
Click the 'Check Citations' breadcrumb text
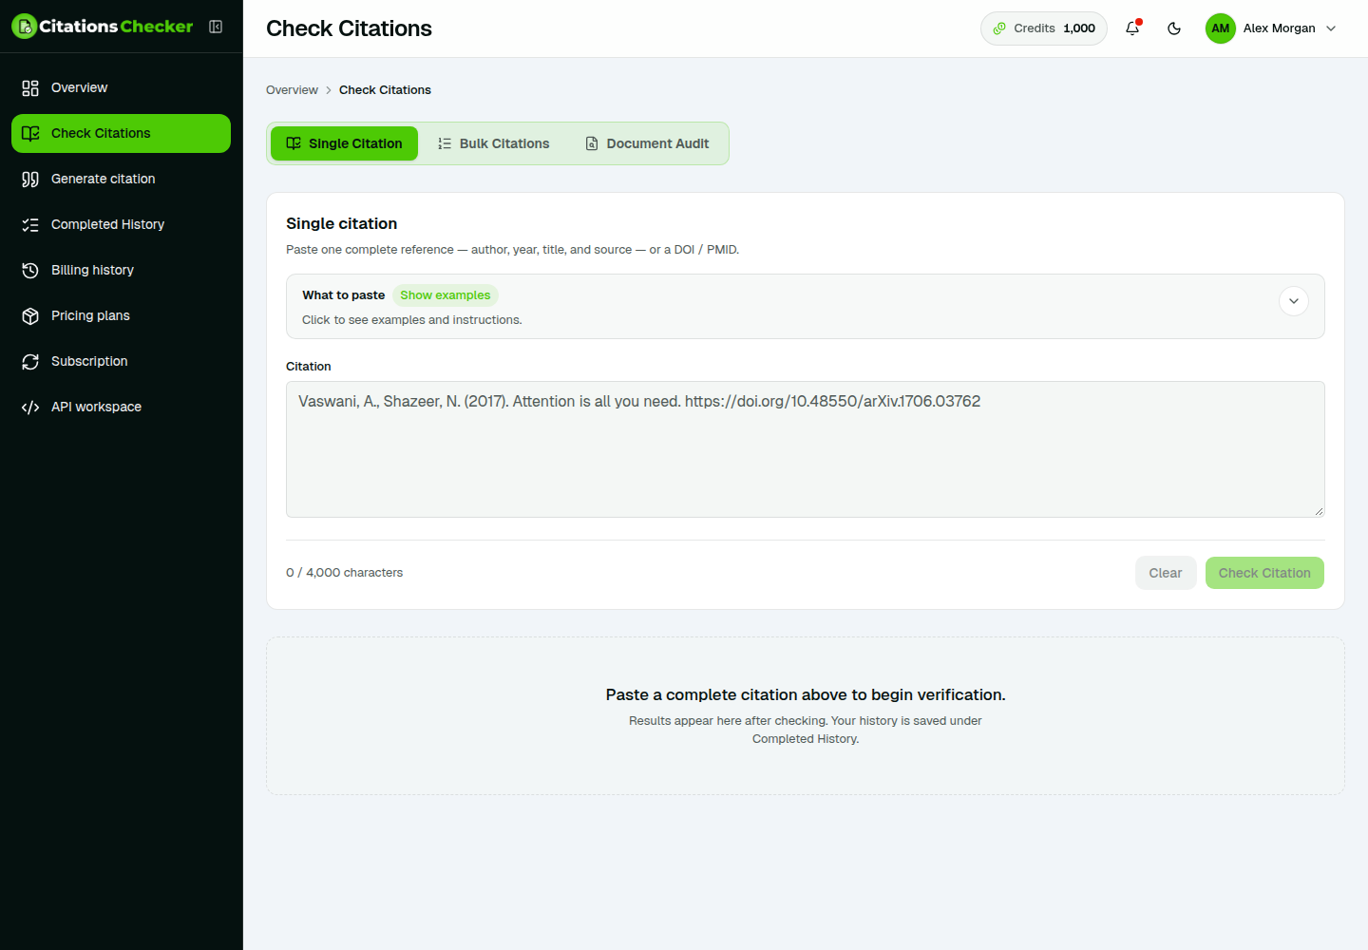(x=385, y=90)
